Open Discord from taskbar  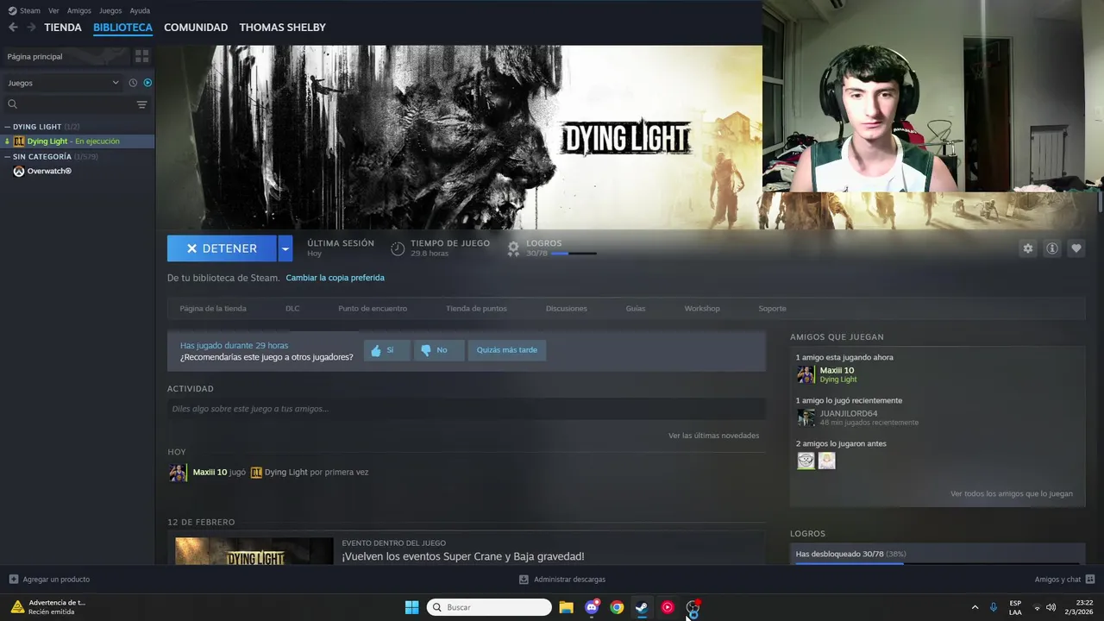pyautogui.click(x=592, y=607)
